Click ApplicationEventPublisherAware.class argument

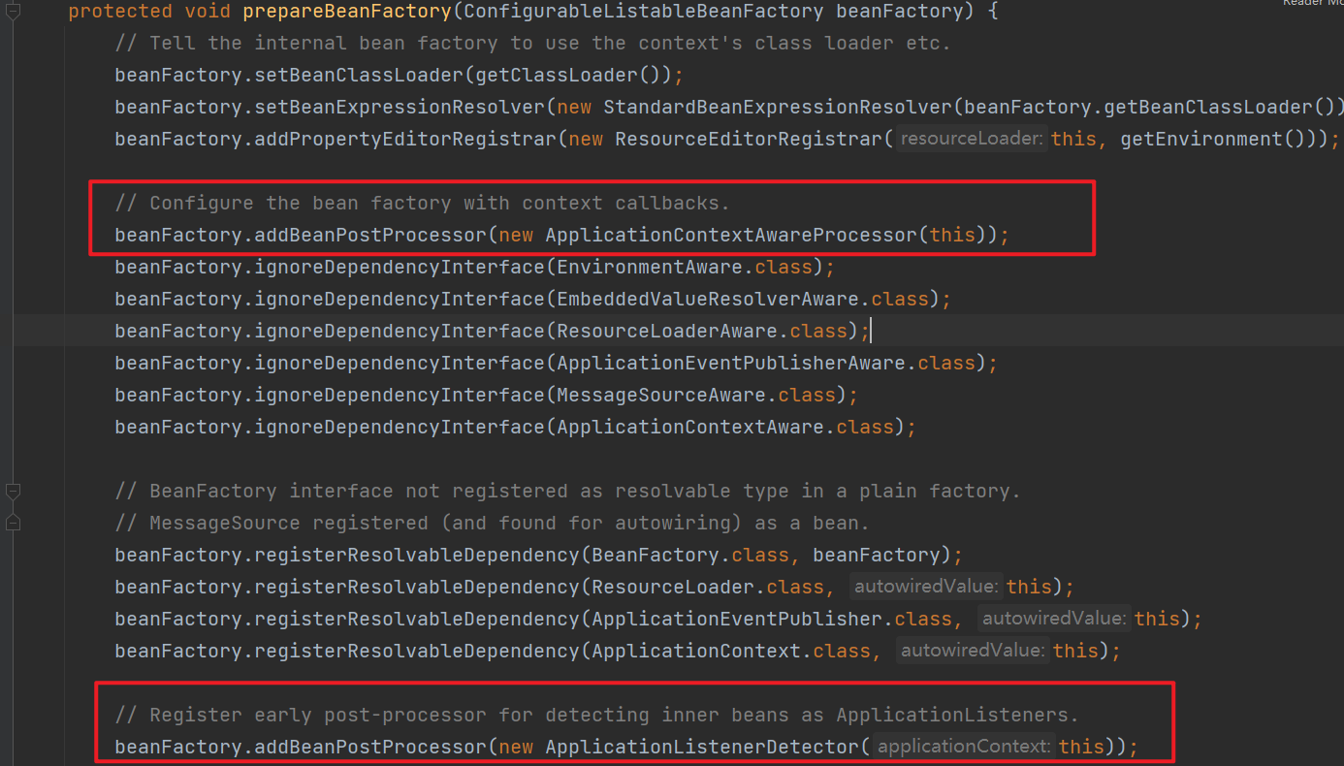pyautogui.click(x=766, y=363)
